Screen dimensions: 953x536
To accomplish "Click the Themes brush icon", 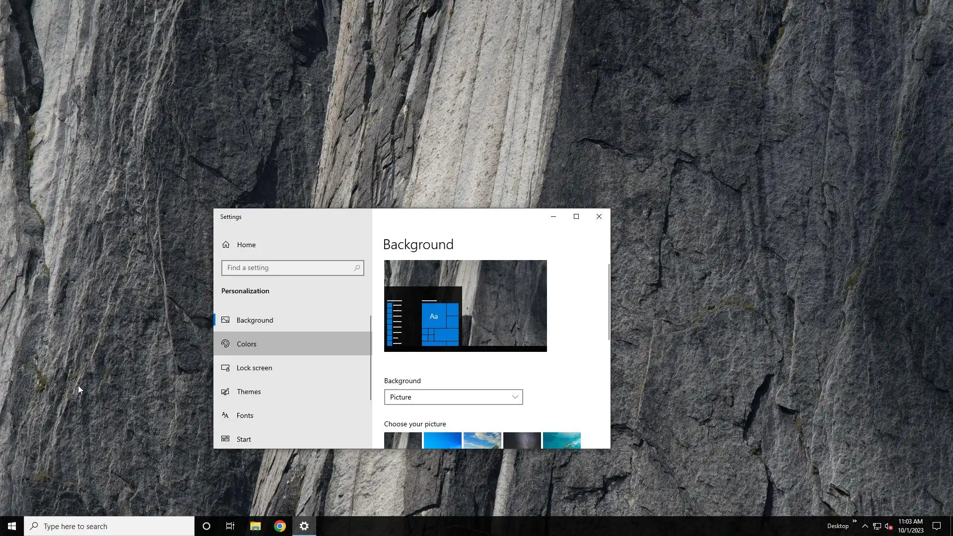I will [x=225, y=392].
